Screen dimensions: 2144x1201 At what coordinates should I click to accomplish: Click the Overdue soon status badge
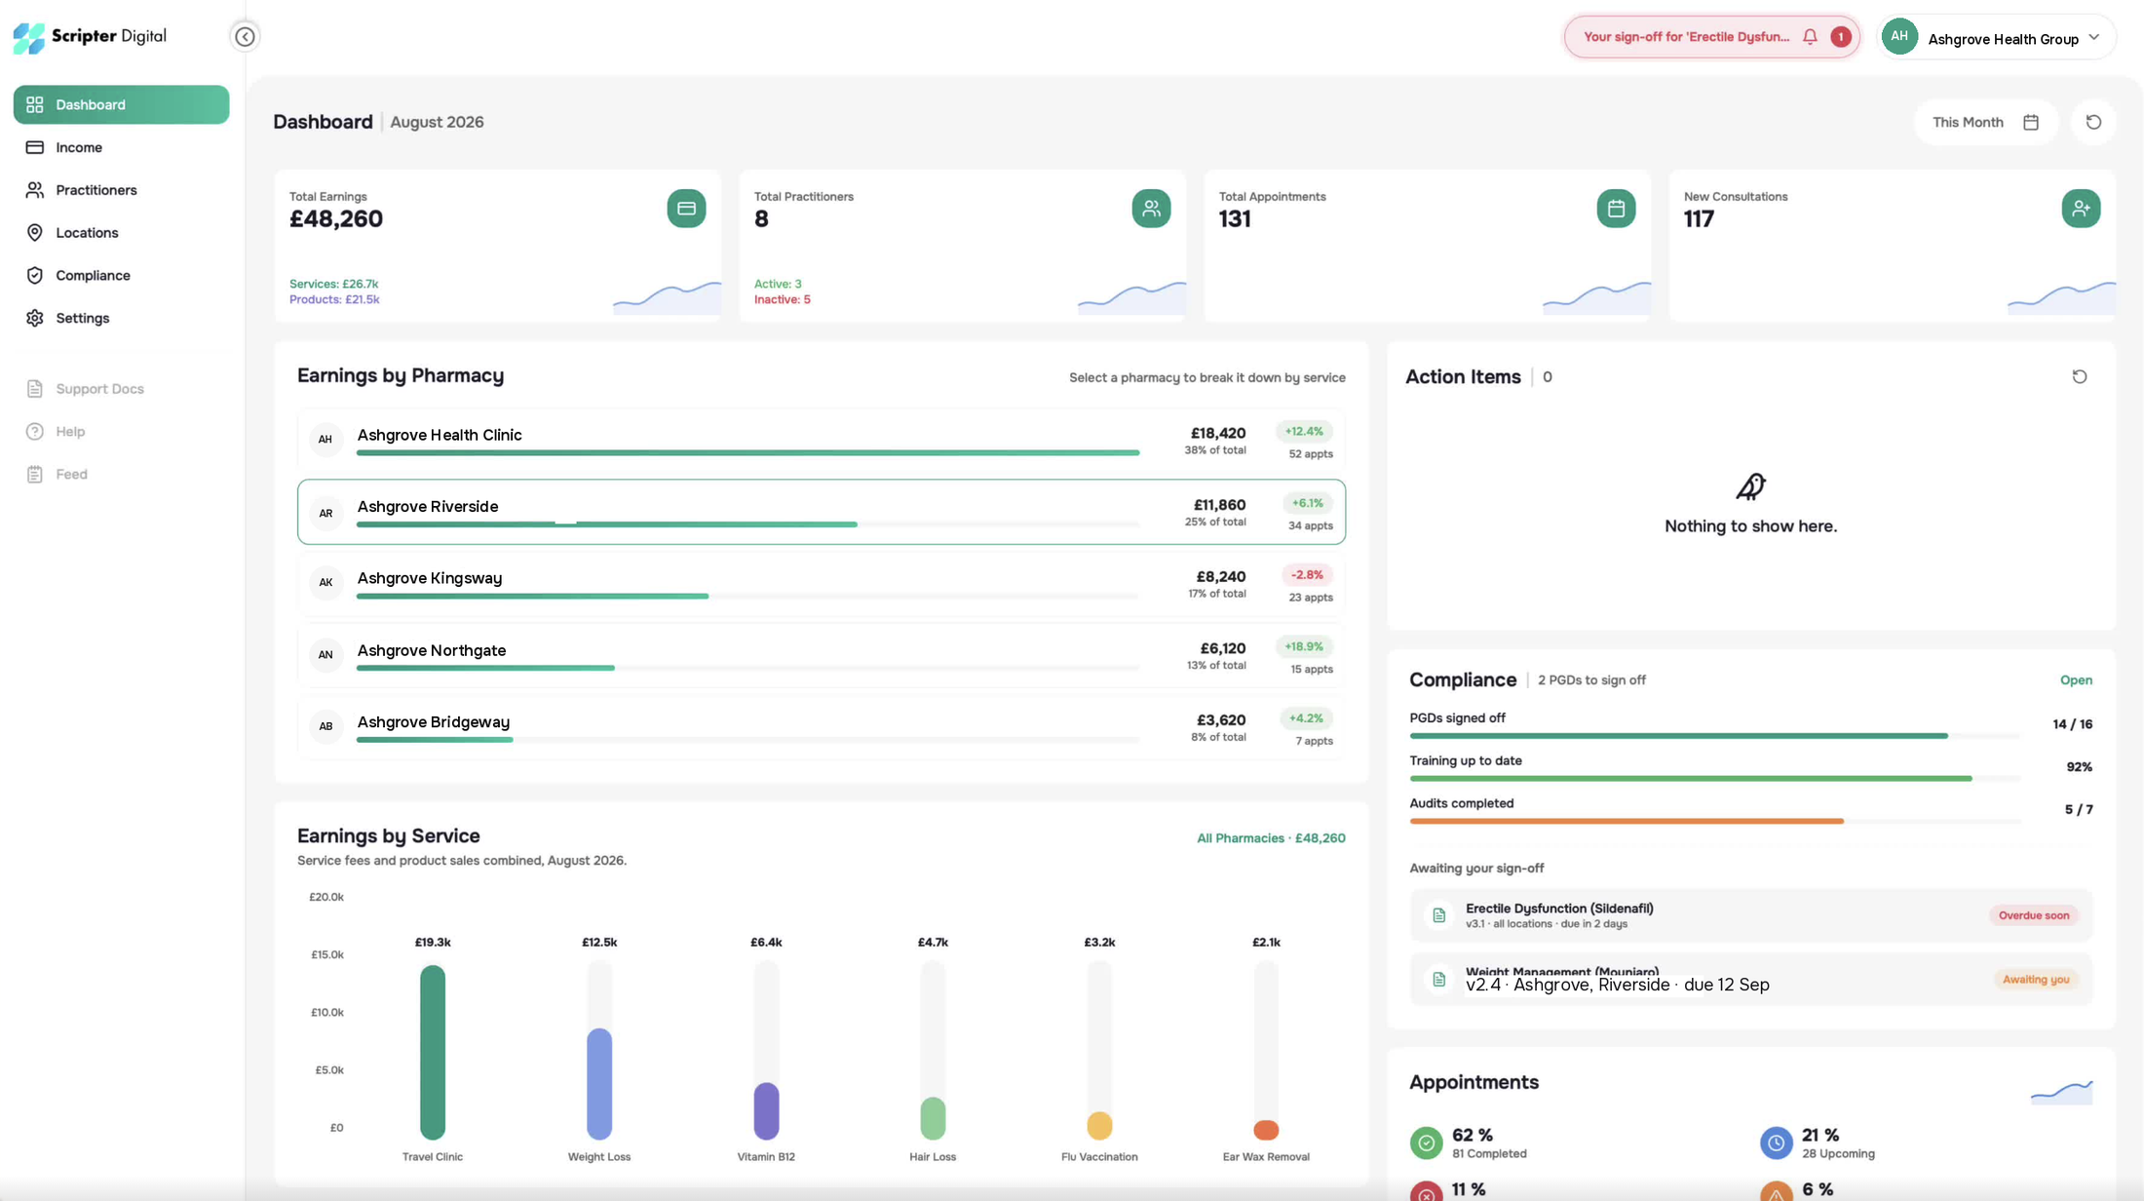coord(2033,915)
